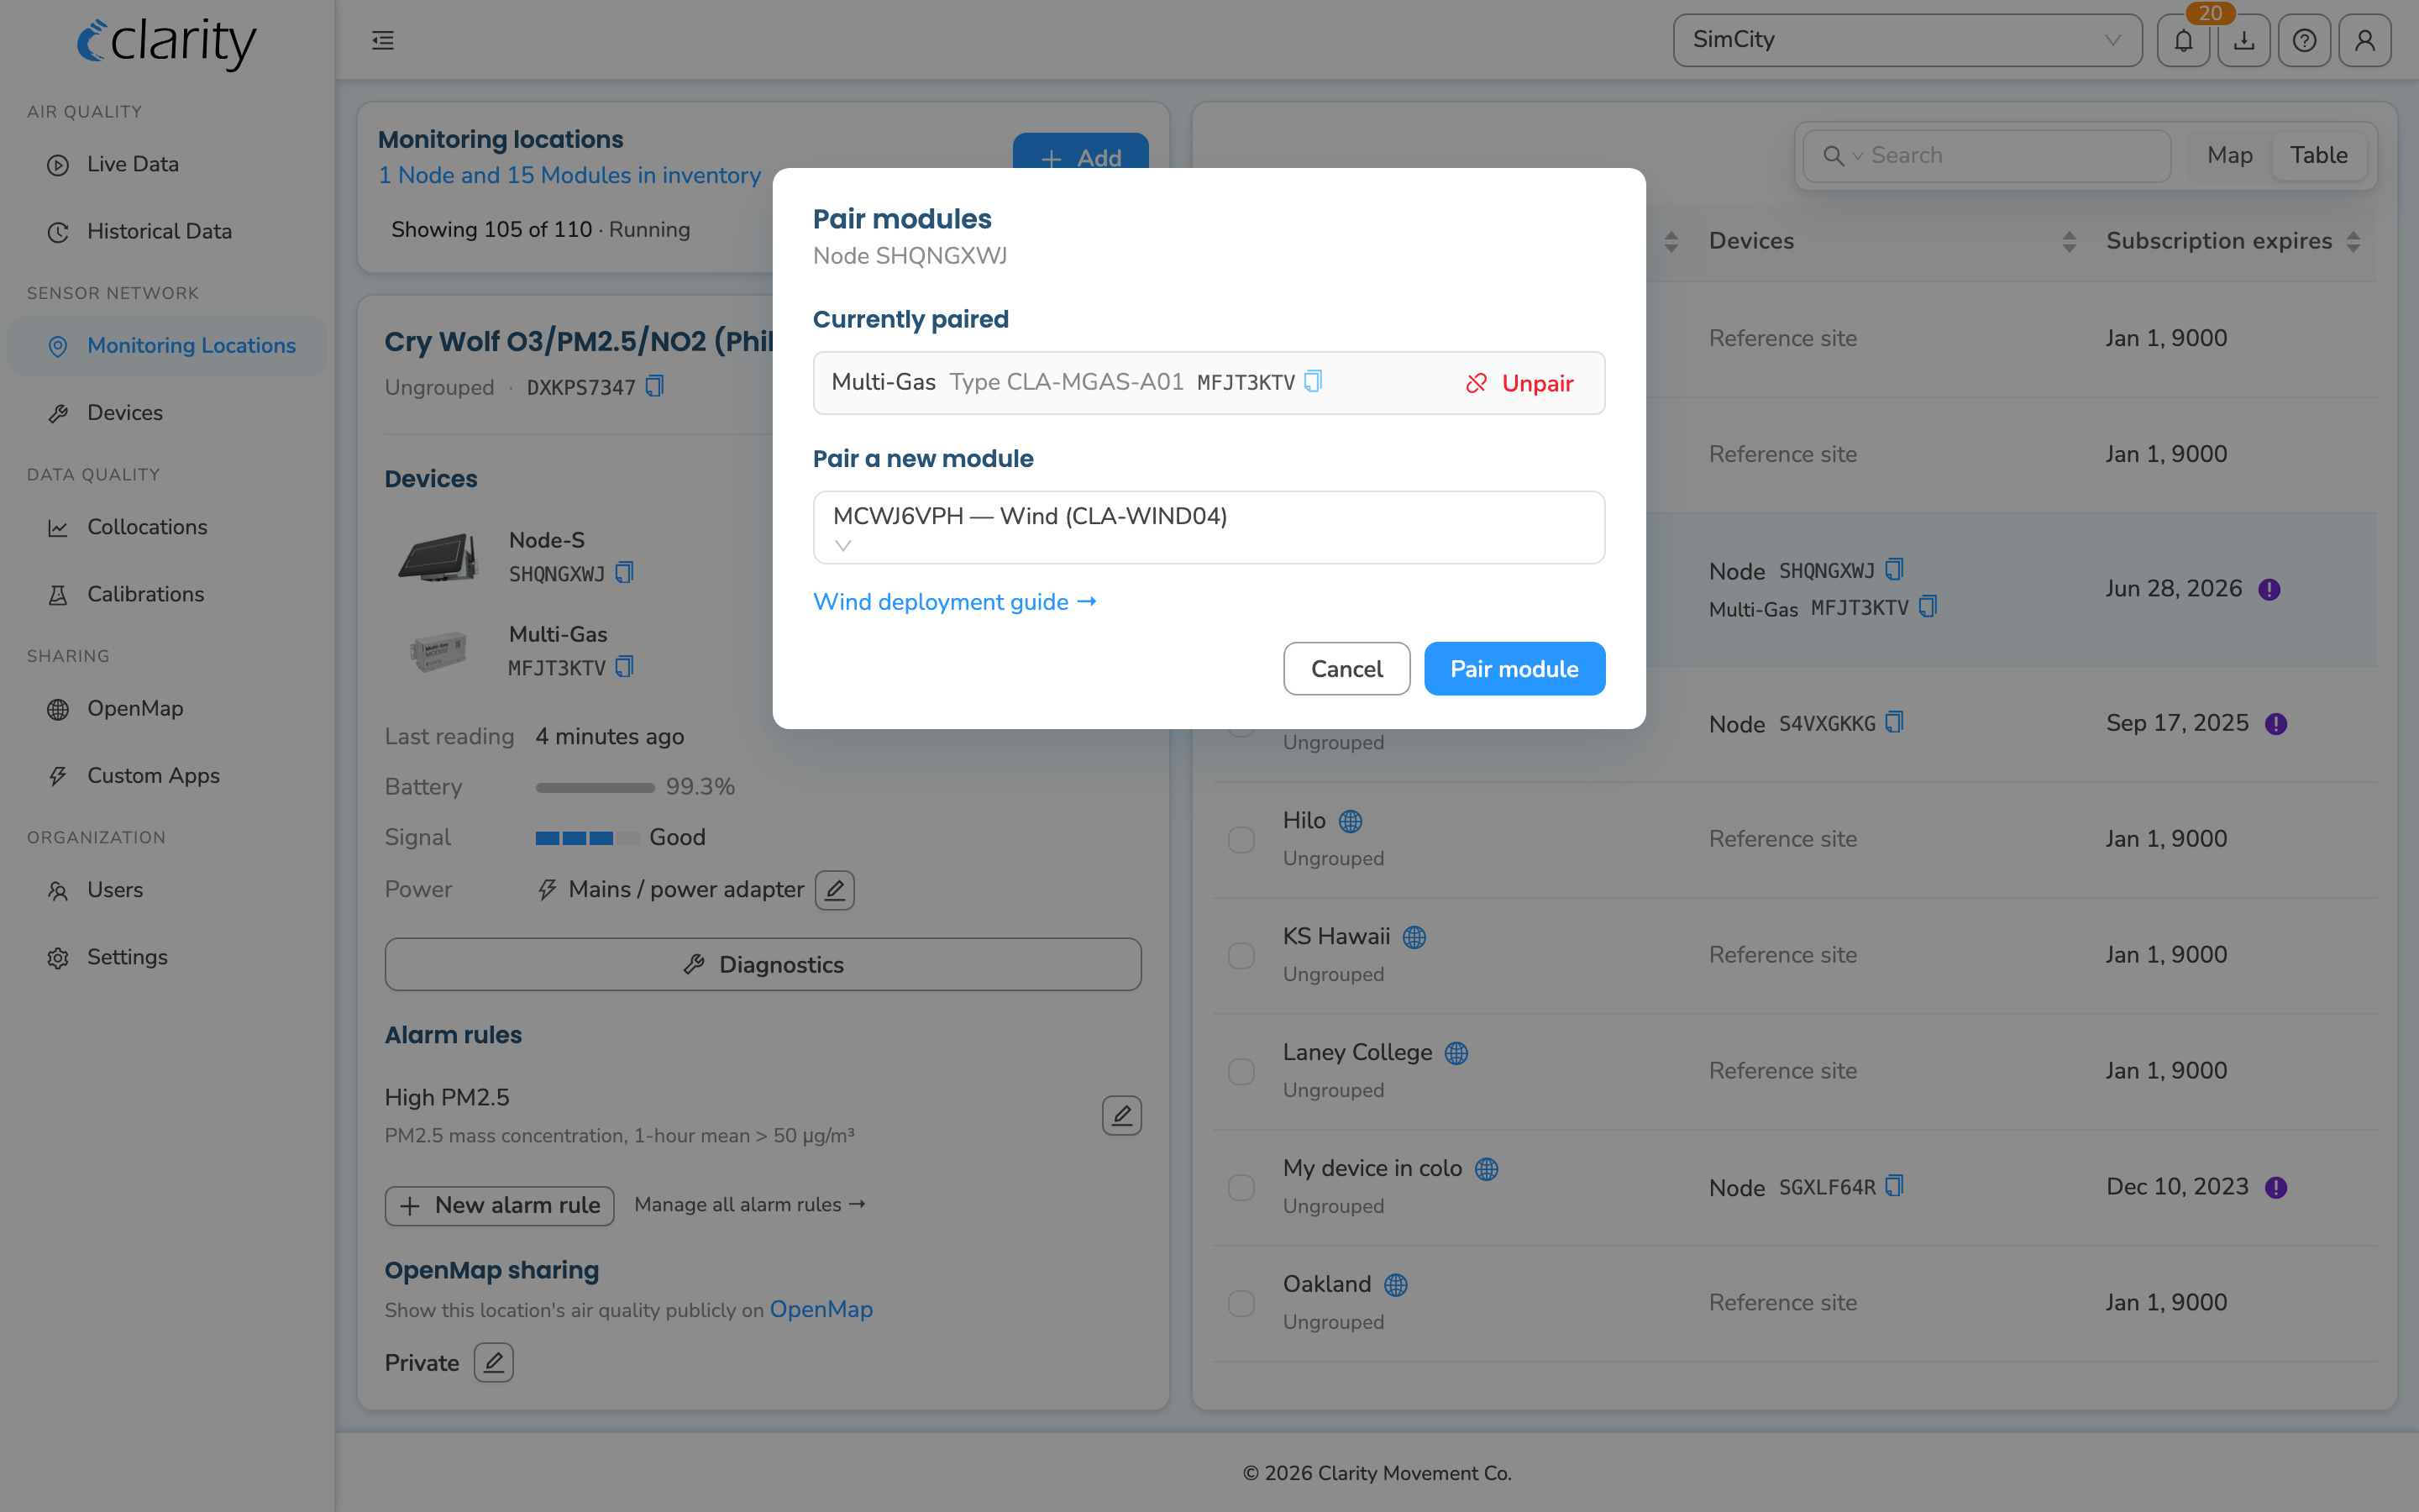Open the notifications bell
The width and height of the screenshot is (2419, 1512).
pyautogui.click(x=2183, y=40)
